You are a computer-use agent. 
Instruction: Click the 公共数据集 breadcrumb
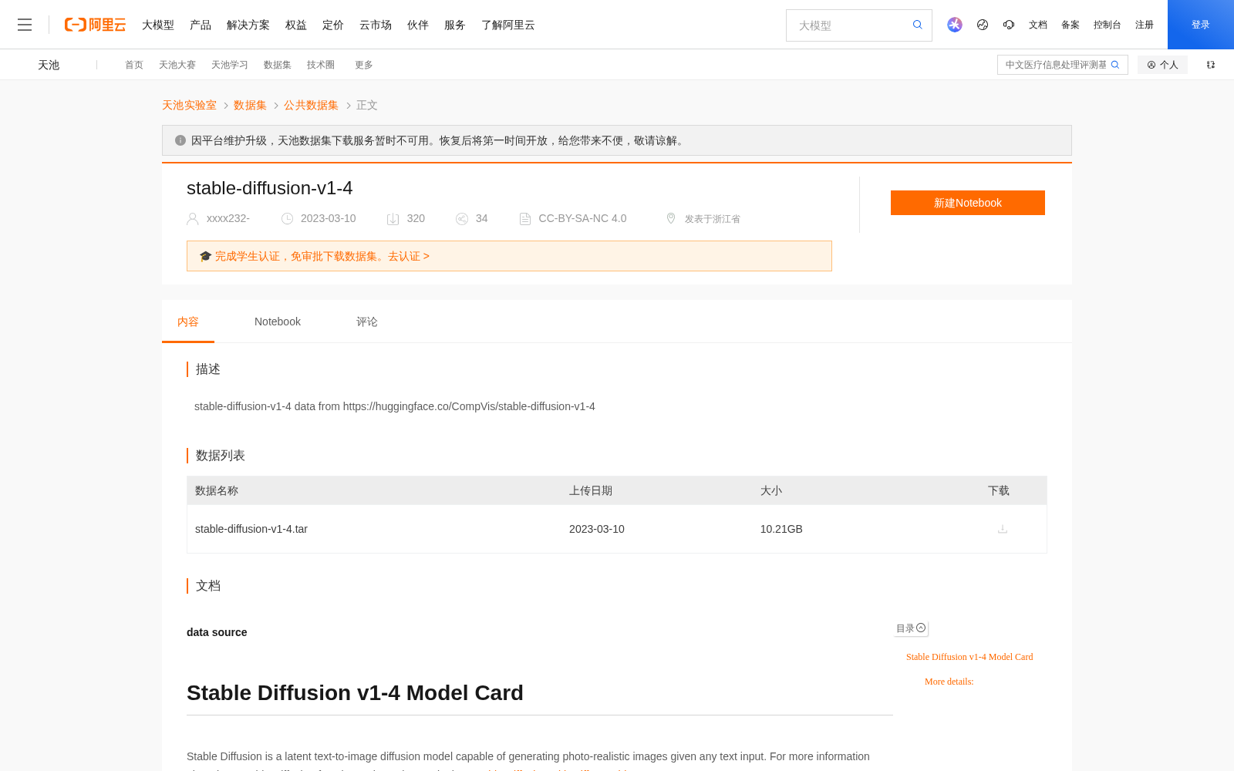coord(311,105)
